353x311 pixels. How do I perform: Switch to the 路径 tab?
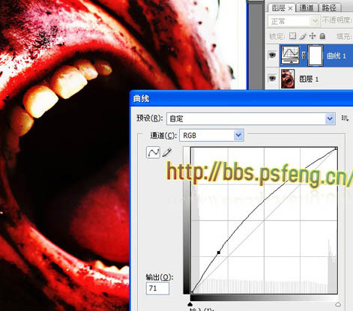(x=329, y=8)
